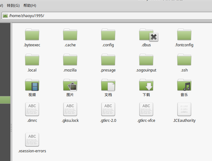Click the 音乐 name label
The image size is (212, 161).
click(184, 95)
